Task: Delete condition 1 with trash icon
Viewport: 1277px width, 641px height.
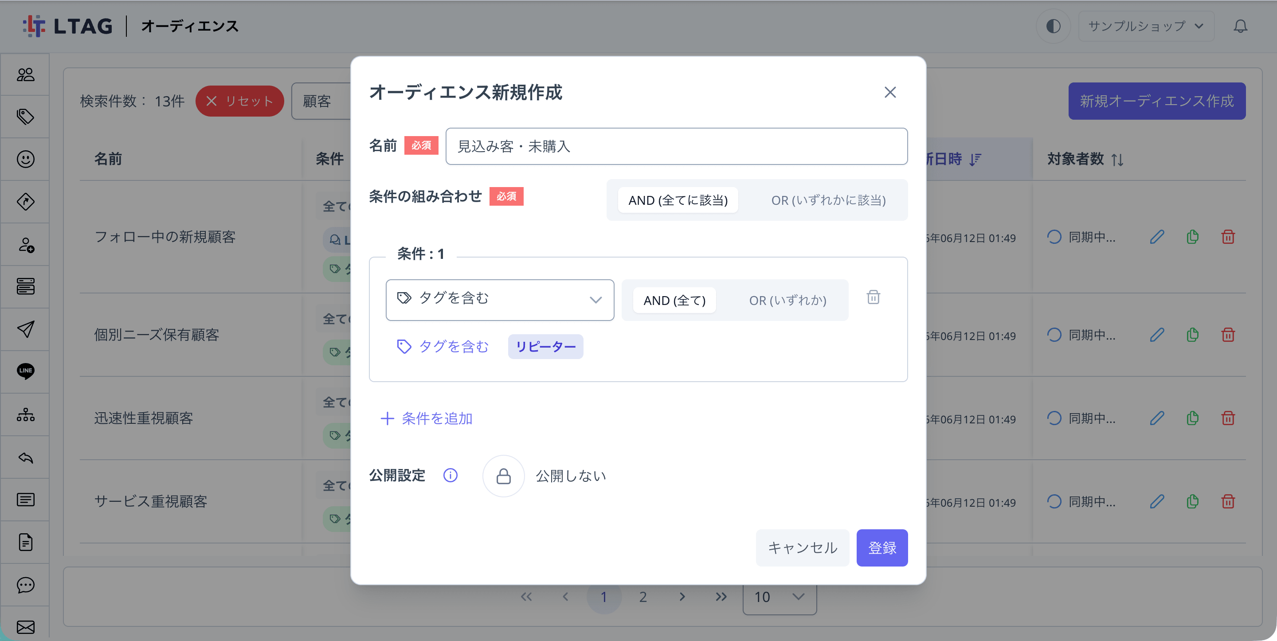Action: (873, 297)
